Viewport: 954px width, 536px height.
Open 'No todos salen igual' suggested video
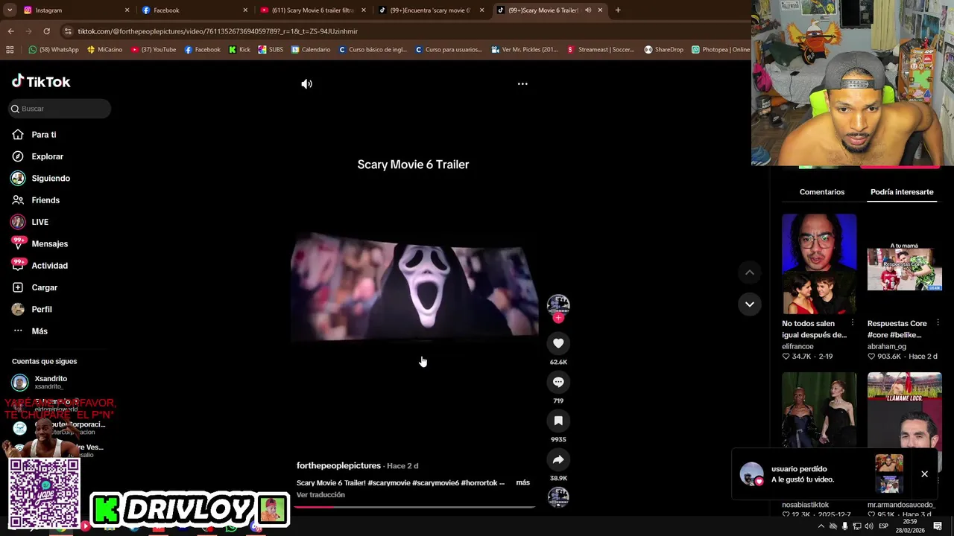(819, 264)
